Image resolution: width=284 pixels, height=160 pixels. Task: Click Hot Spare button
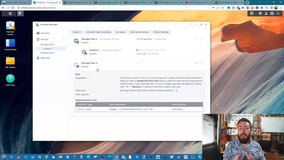[120, 32]
